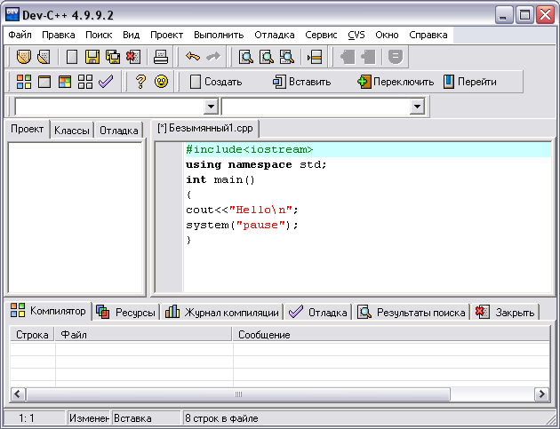Rebuild all with the four empty squares icon
This screenshot has width=560, height=429.
(85, 82)
